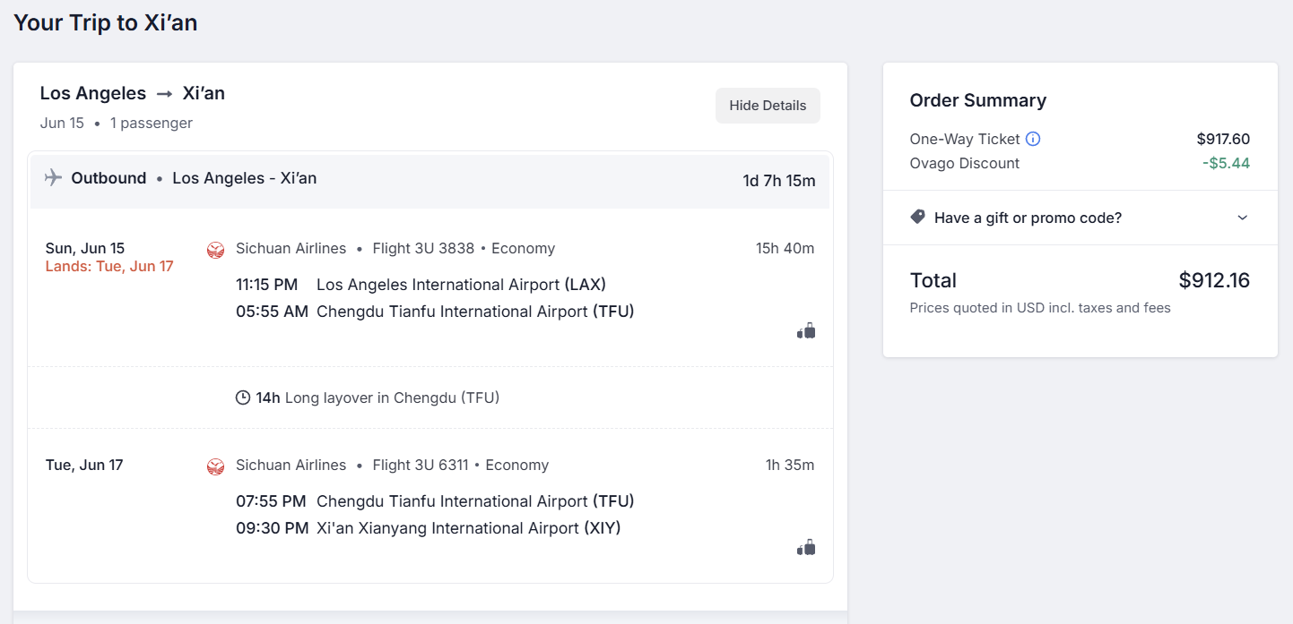Click Xi'an Xianyang International Airport (XIY) text
1293x624 pixels.
[x=469, y=528]
